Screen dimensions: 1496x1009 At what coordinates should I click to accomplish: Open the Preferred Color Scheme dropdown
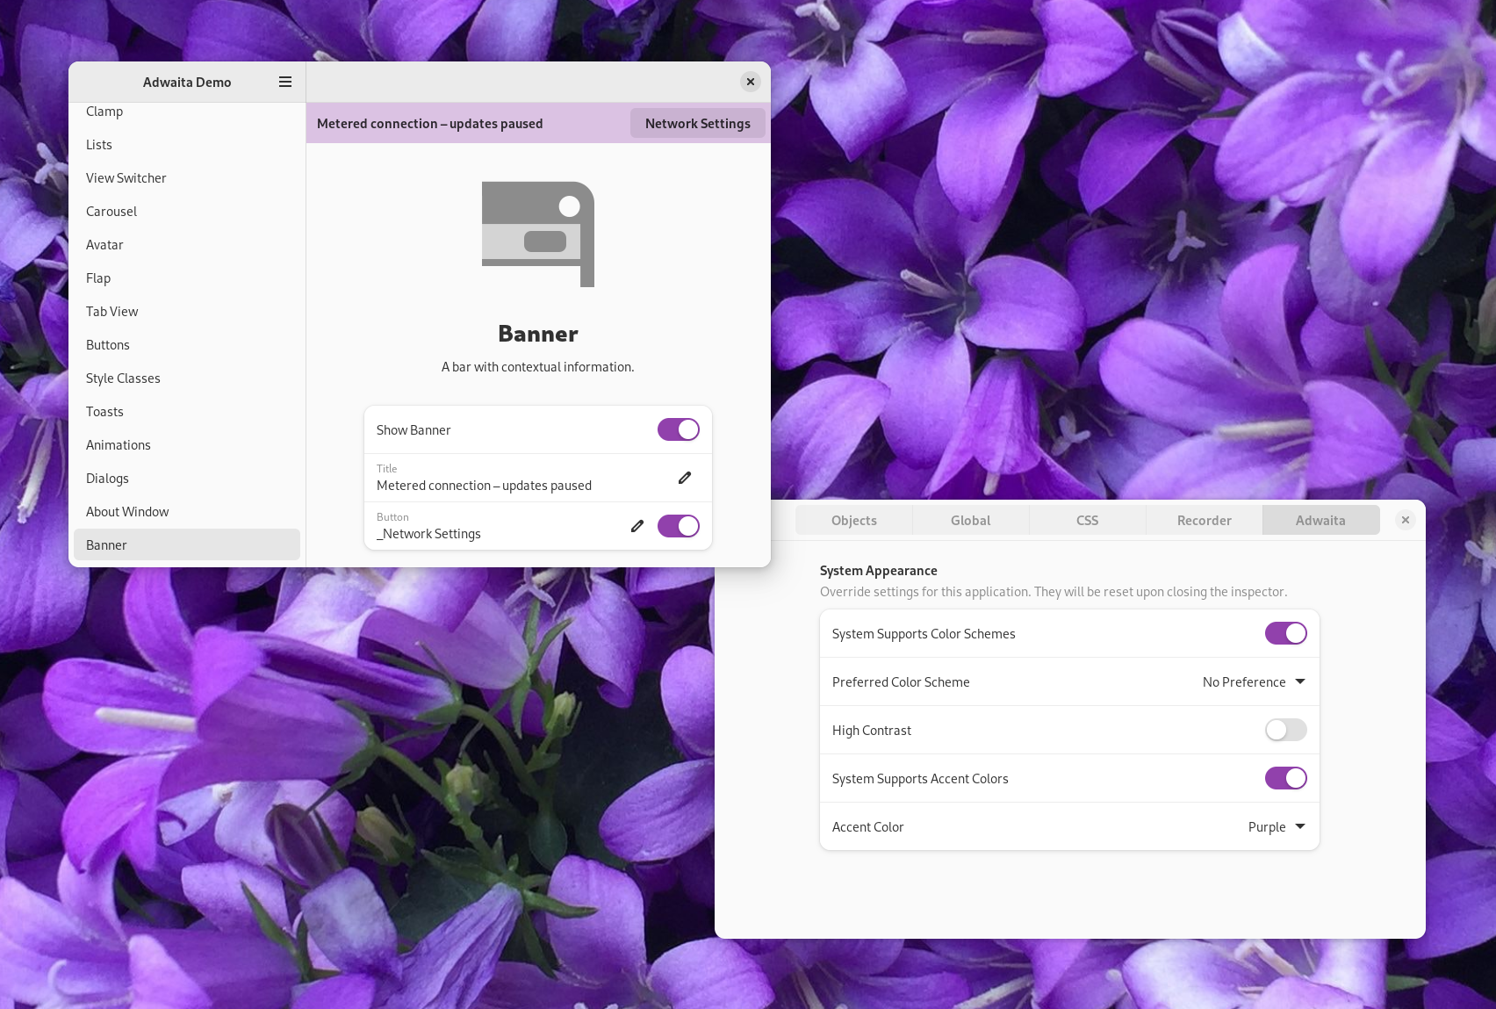[1254, 682]
